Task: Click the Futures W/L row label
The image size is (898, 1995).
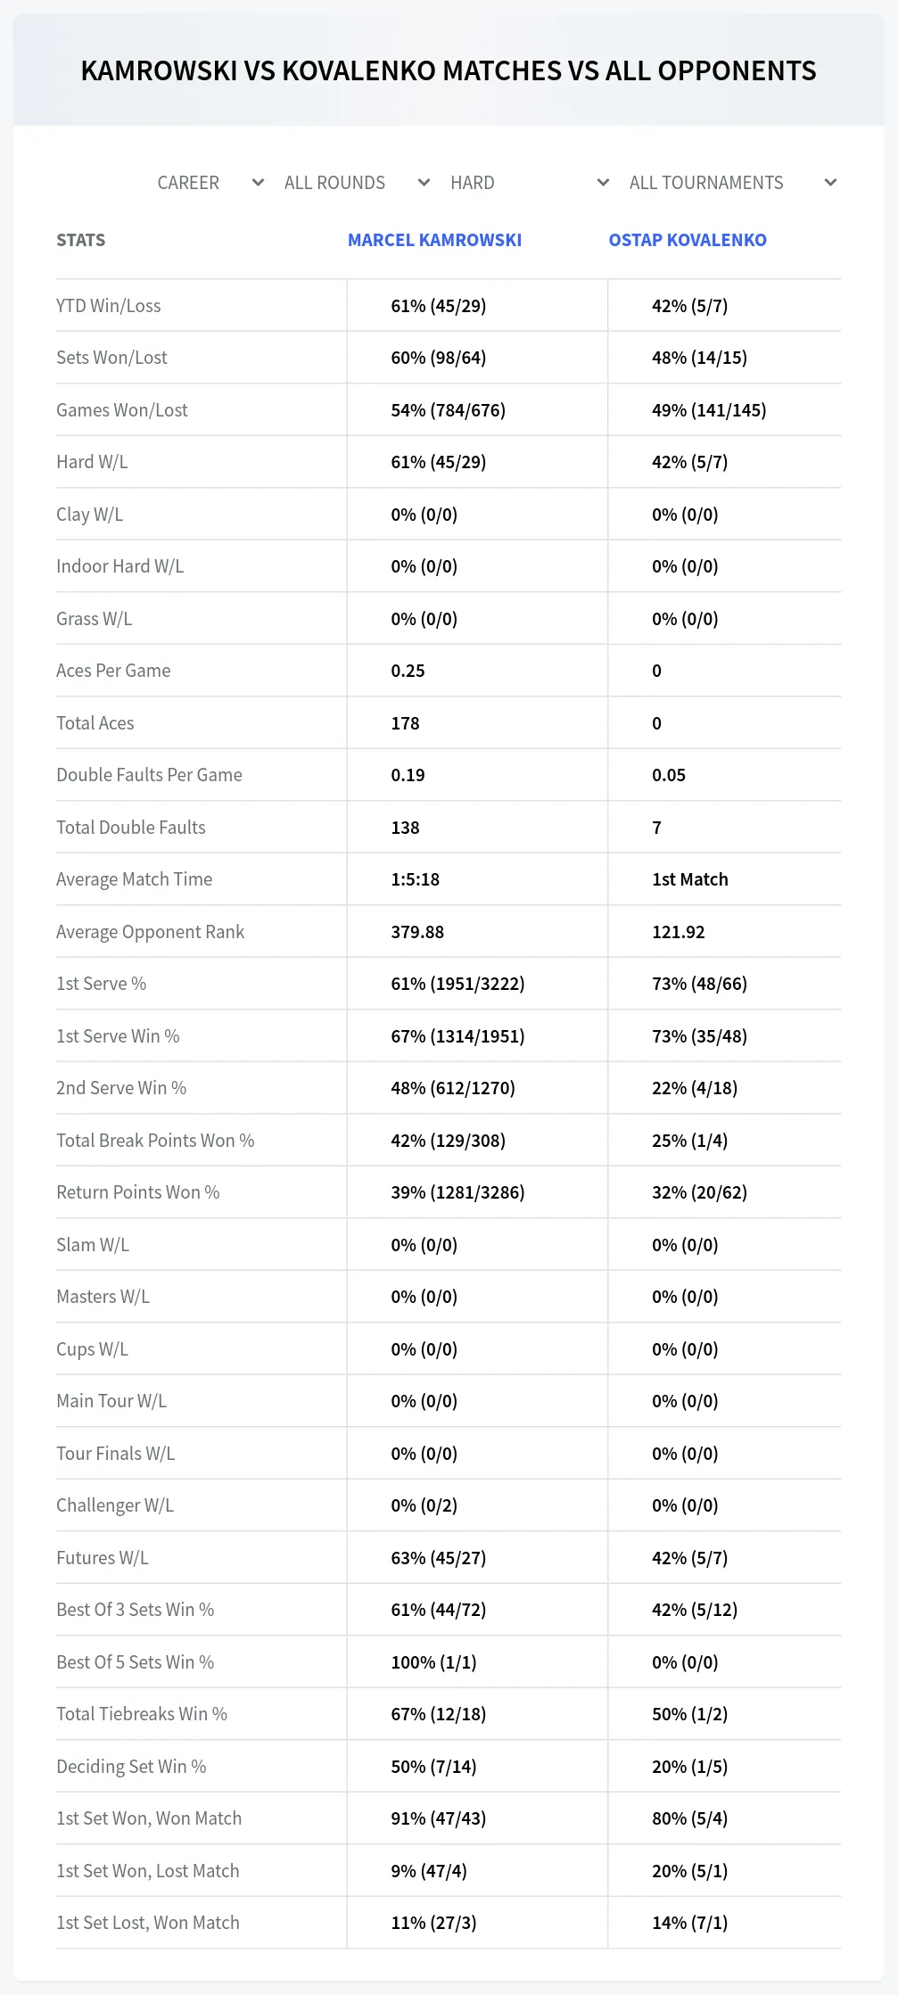Action: (x=103, y=1558)
